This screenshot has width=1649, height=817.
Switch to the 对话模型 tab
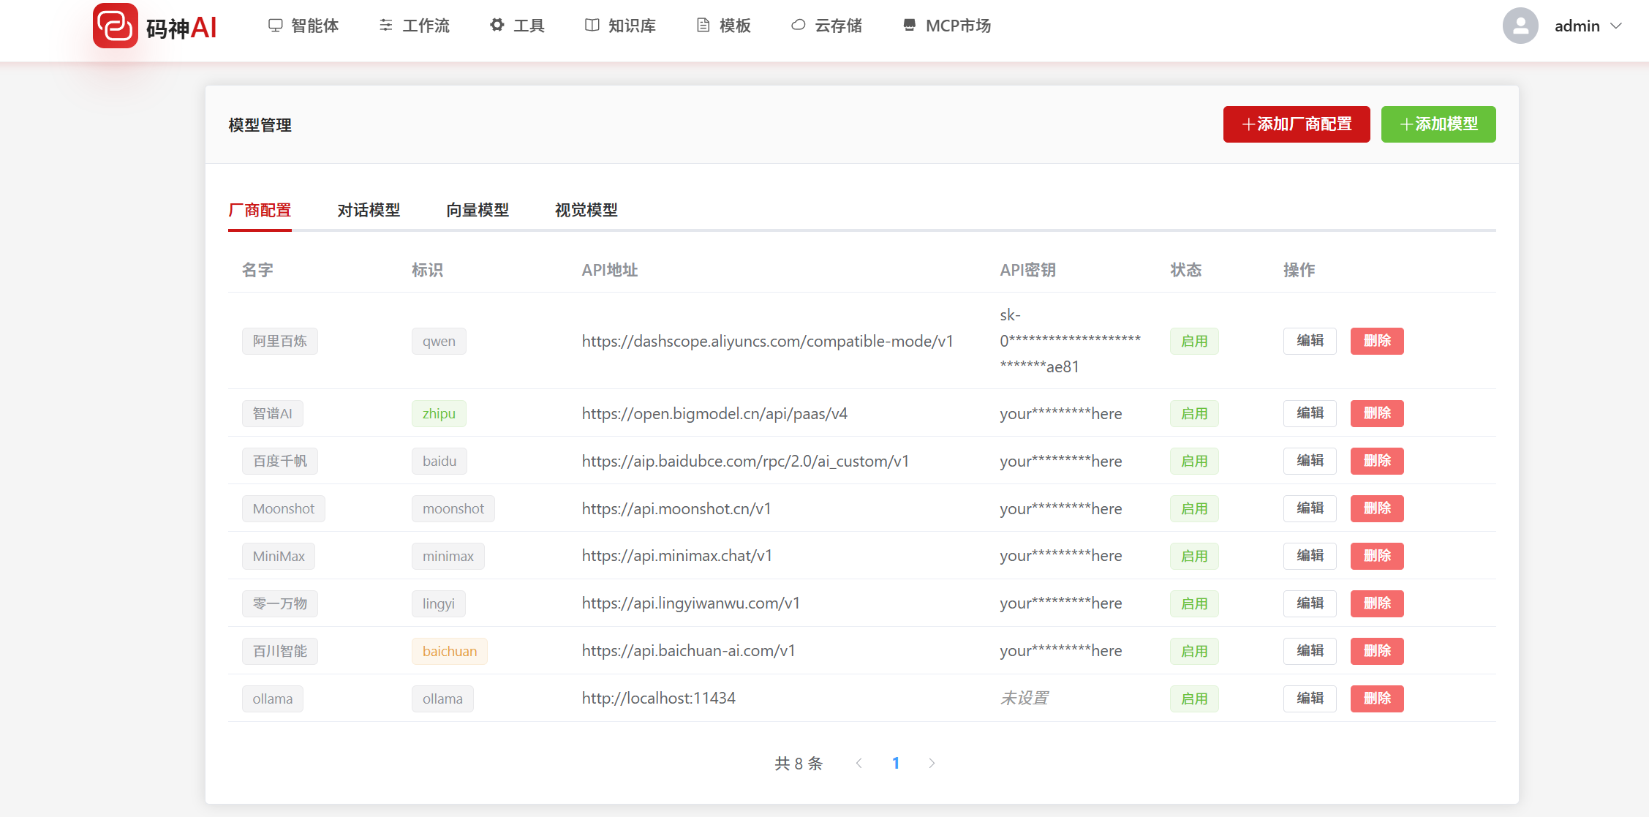click(369, 211)
